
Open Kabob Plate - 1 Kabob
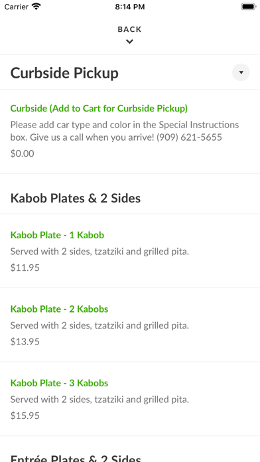[58, 235]
